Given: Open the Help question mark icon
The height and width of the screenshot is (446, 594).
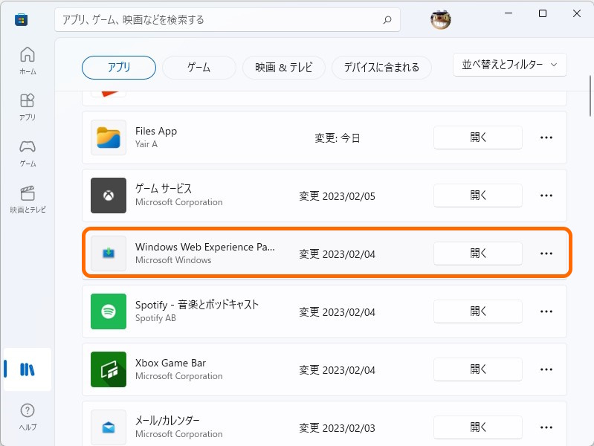Looking at the screenshot, I should (x=28, y=417).
